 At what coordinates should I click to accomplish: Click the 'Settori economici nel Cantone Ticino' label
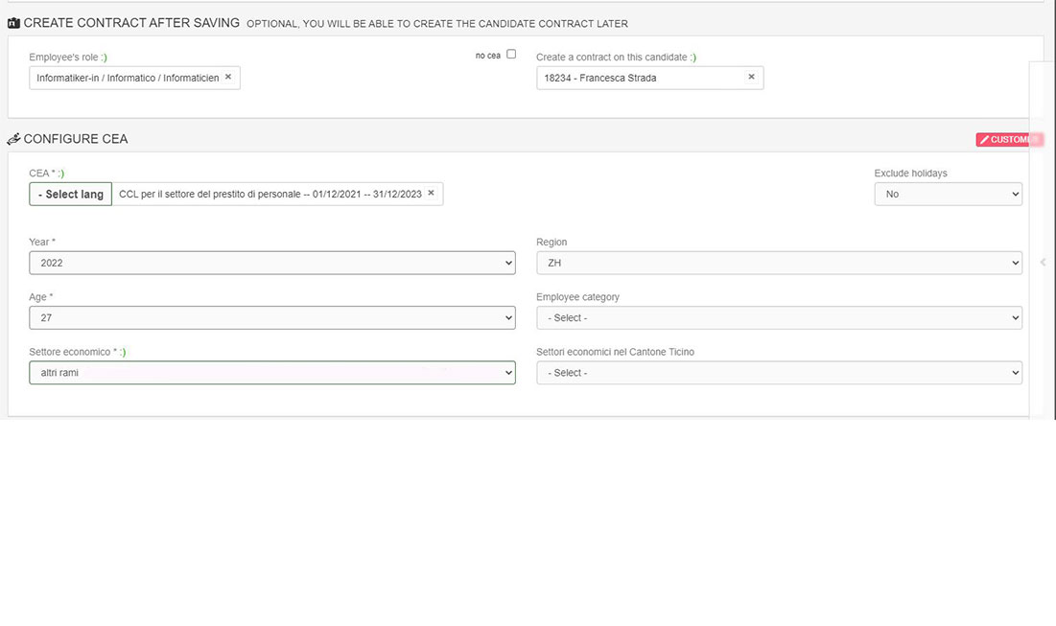[615, 352]
